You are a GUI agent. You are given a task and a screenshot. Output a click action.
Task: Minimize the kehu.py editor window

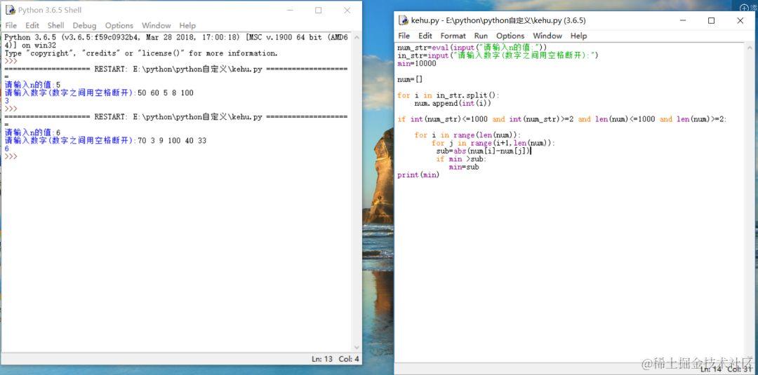coord(683,20)
